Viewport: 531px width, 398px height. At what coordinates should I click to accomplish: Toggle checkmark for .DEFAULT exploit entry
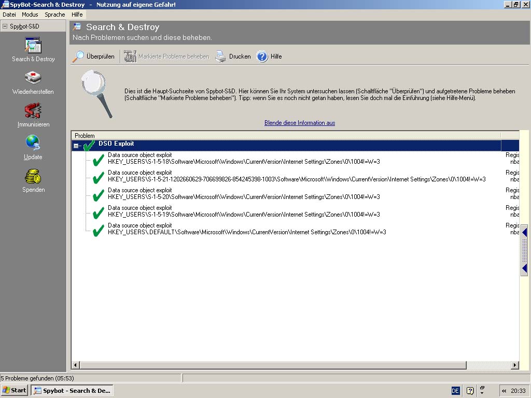98,230
